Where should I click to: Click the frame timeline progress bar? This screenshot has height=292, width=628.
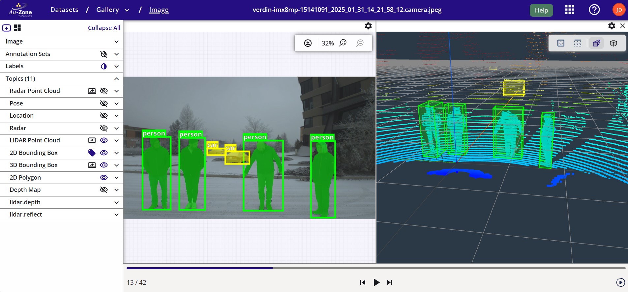point(375,268)
